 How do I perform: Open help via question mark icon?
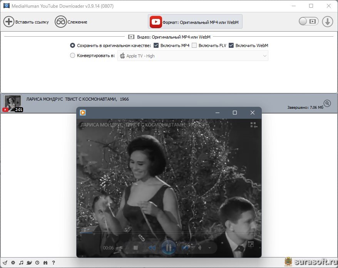(54, 263)
